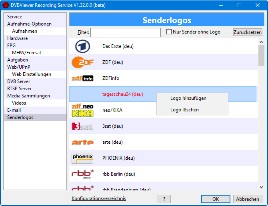Viewport: 268px width, 206px height.
Task: Click the scrollbar down arrow
Action: pos(261,187)
